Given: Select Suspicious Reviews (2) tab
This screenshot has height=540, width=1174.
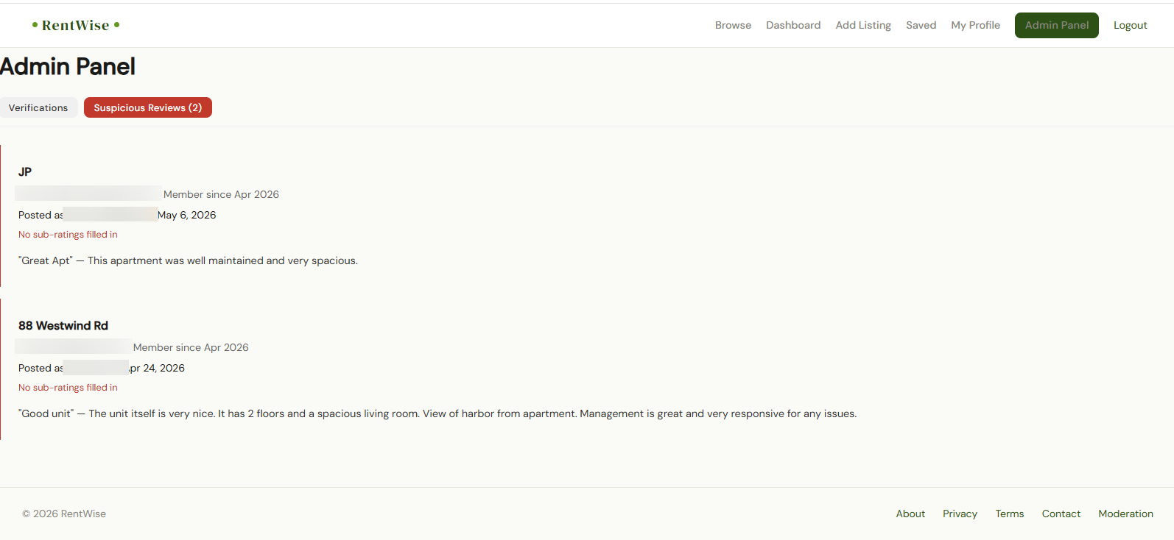Looking at the screenshot, I should tap(148, 107).
